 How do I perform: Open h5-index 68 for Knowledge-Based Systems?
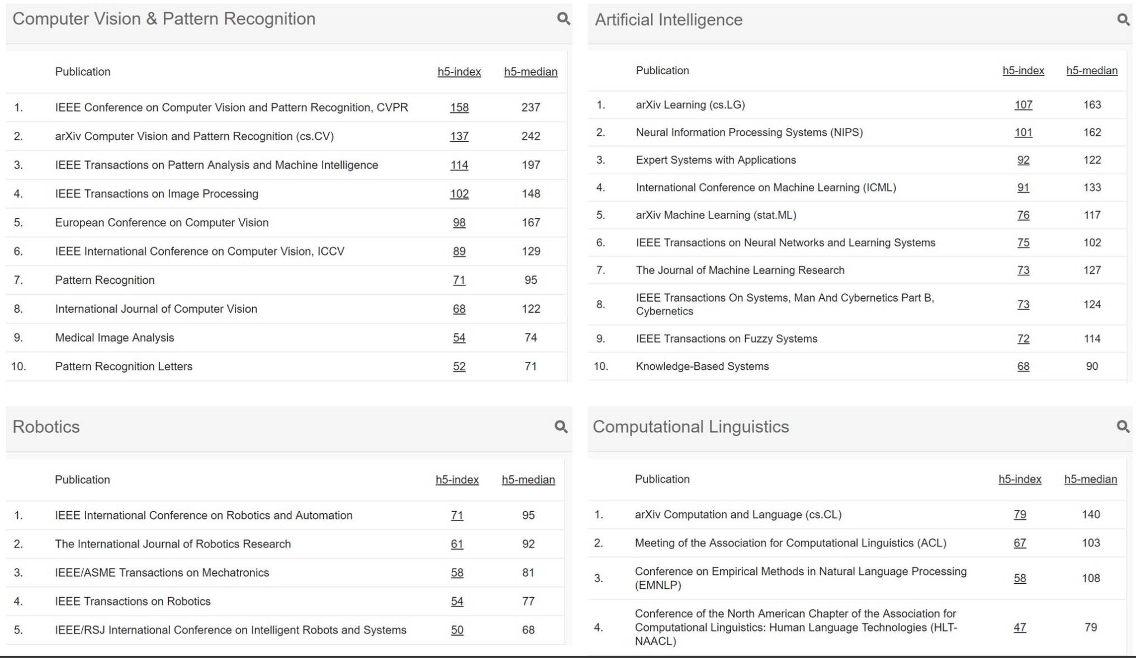tap(1023, 366)
